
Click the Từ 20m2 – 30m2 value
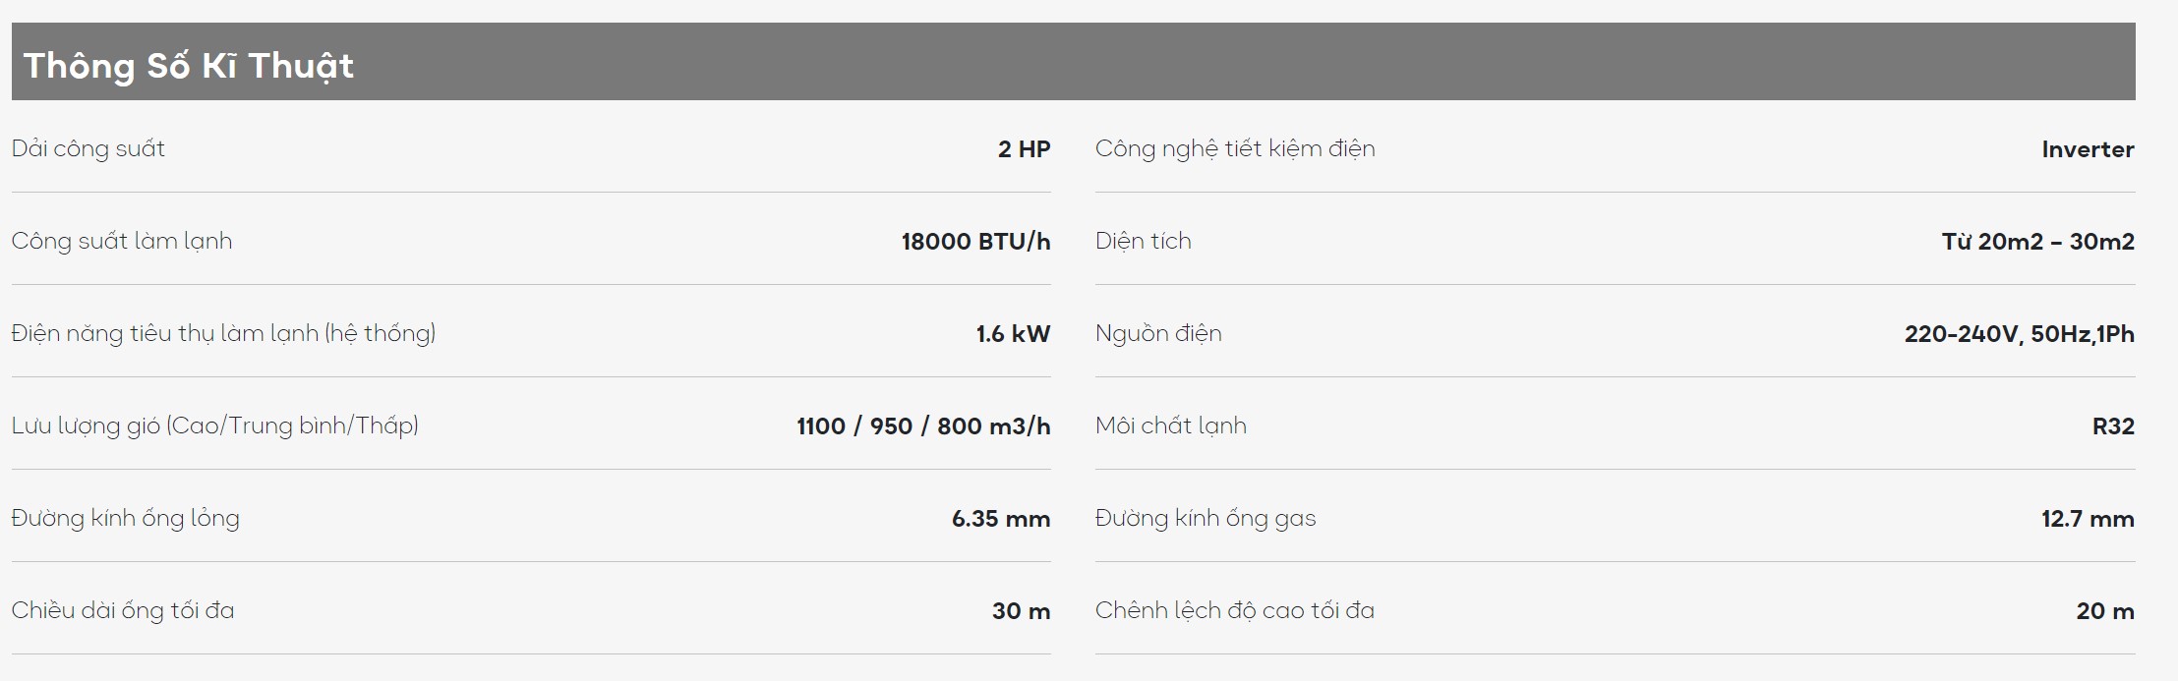2037,242
